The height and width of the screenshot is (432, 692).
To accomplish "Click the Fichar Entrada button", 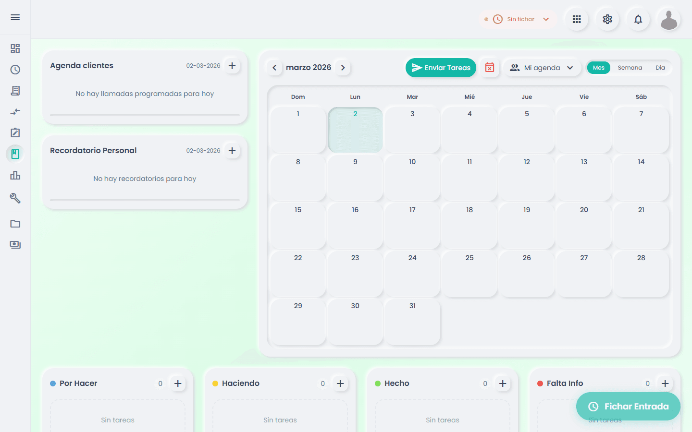I will coord(628,407).
